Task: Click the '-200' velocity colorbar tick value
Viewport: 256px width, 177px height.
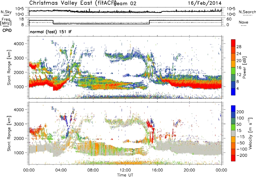Action: (242, 155)
